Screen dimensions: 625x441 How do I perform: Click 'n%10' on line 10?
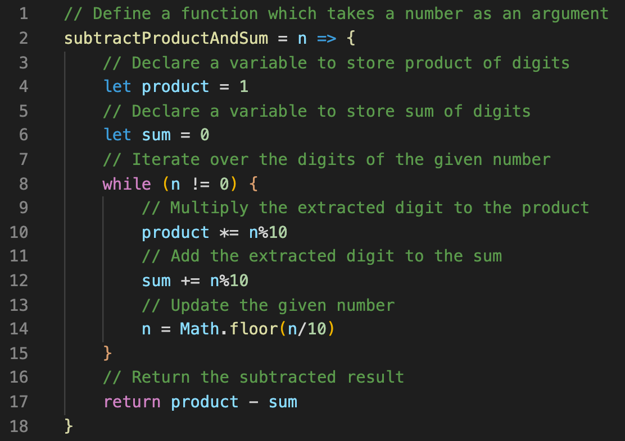pos(268,232)
